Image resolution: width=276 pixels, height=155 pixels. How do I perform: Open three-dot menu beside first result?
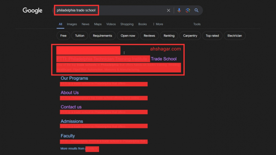pos(124,53)
